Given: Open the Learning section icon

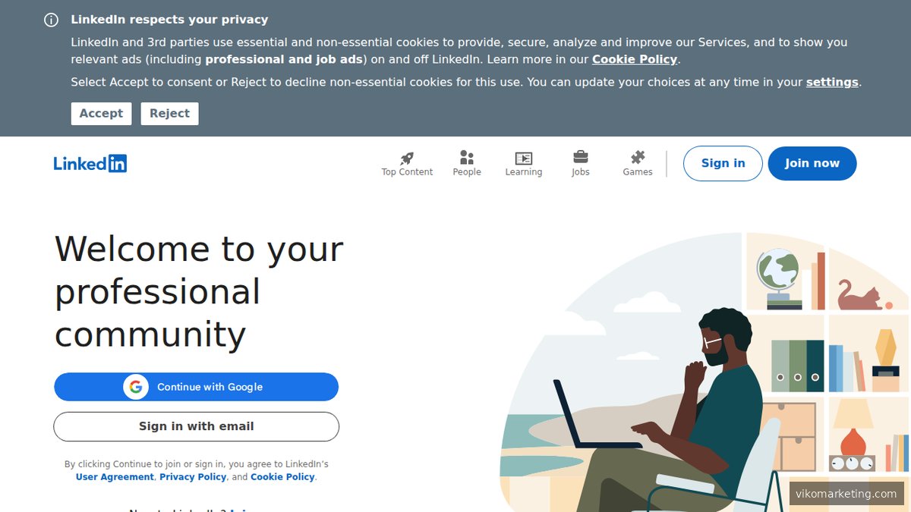Looking at the screenshot, I should (523, 157).
